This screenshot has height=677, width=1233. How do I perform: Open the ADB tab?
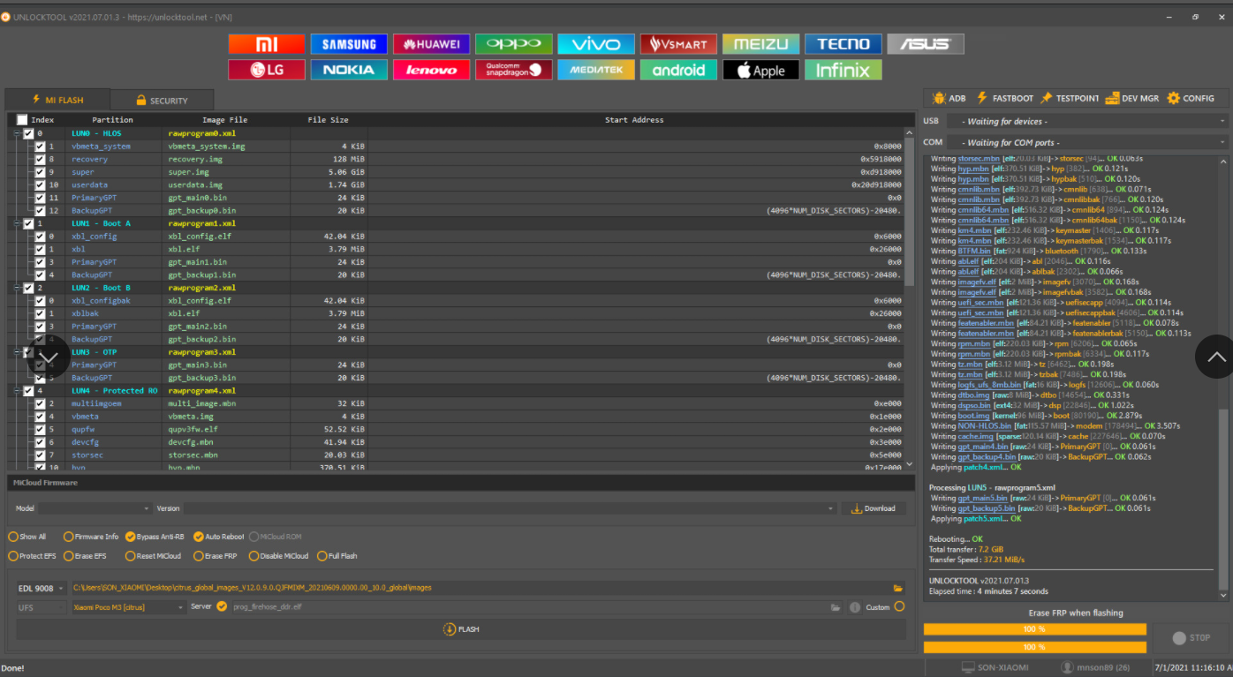click(949, 99)
